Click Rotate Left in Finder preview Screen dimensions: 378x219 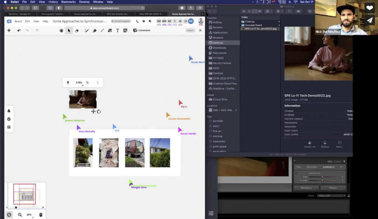click(310, 145)
